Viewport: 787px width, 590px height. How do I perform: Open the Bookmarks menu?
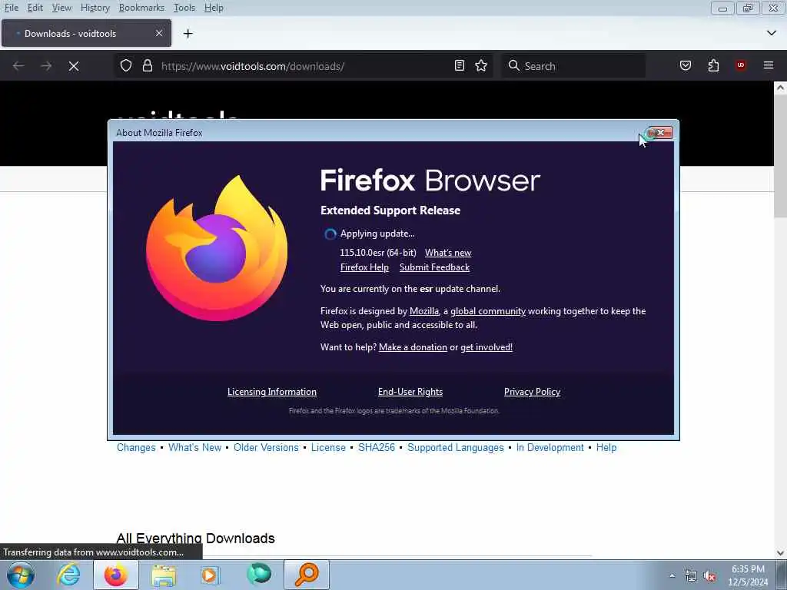141,8
